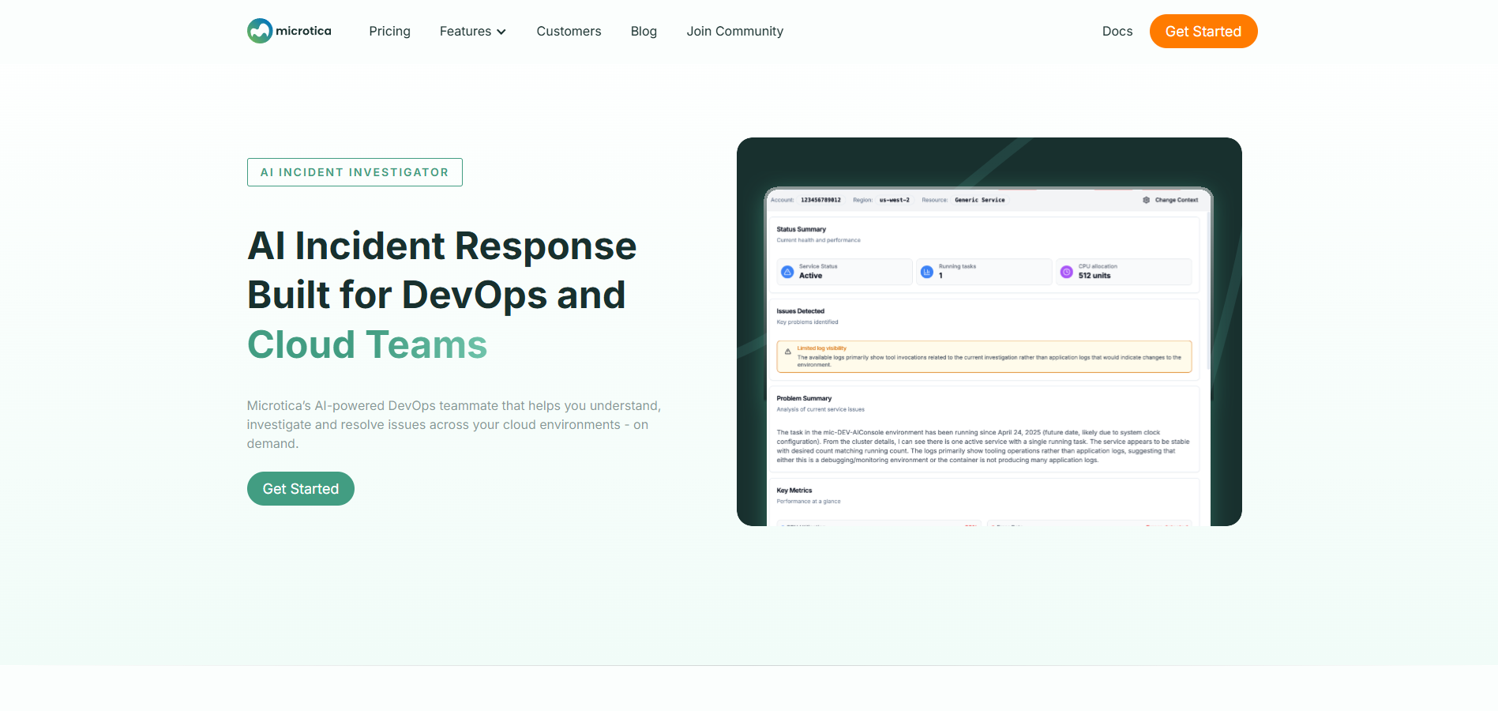The height and width of the screenshot is (711, 1498).
Task: Click the Change Context gear icon
Action: (1146, 200)
